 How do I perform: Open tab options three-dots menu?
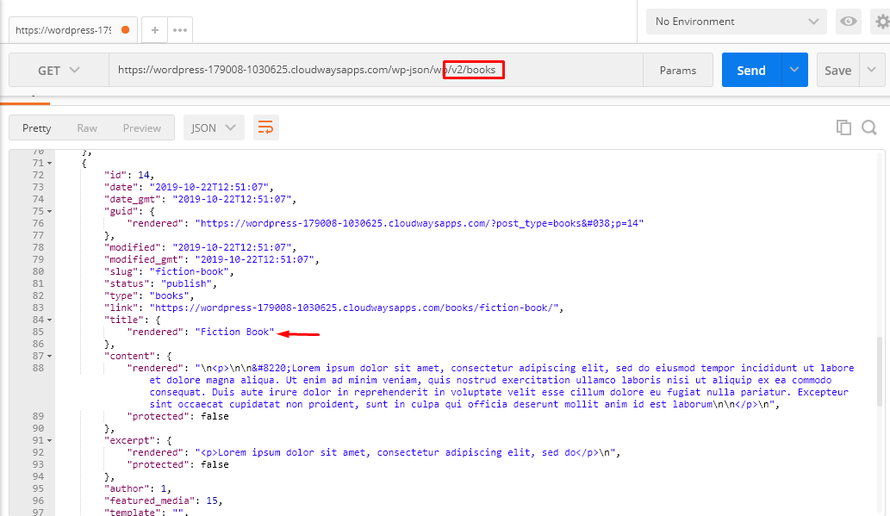click(x=180, y=30)
